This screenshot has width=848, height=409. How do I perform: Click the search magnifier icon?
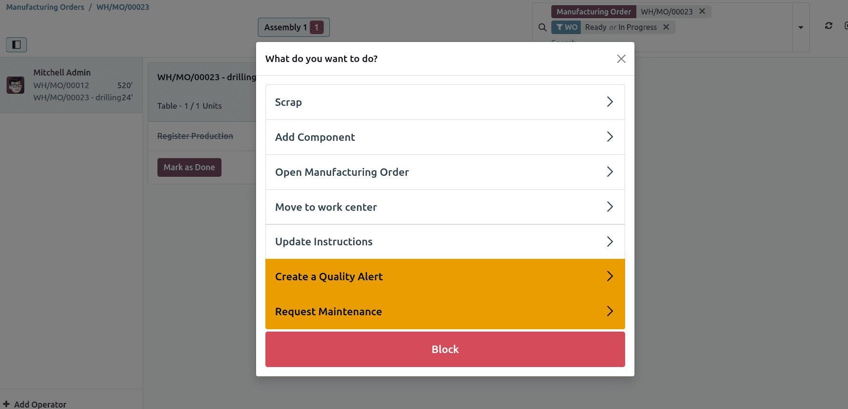[x=542, y=27]
